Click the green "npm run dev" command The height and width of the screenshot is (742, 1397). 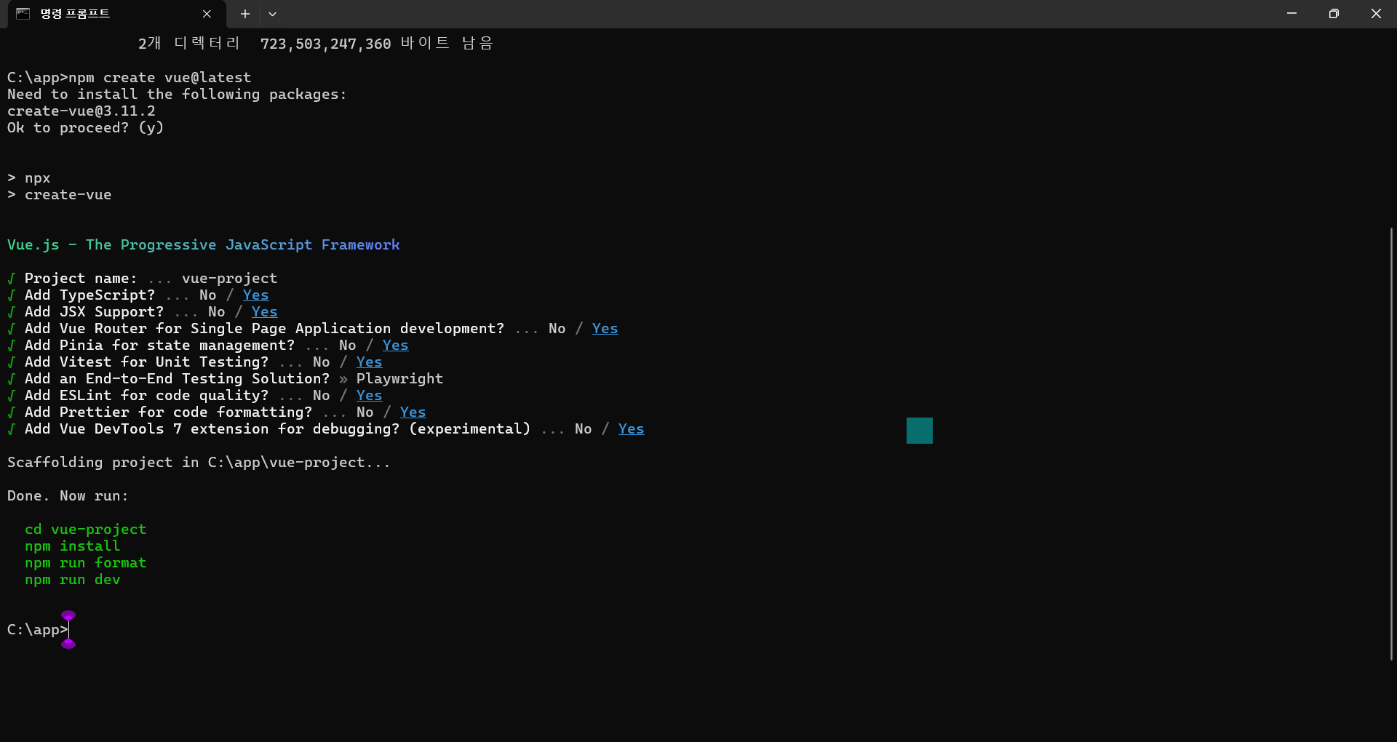(x=73, y=579)
